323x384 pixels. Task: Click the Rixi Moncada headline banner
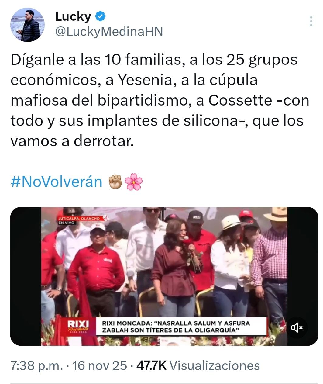pyautogui.click(x=181, y=327)
